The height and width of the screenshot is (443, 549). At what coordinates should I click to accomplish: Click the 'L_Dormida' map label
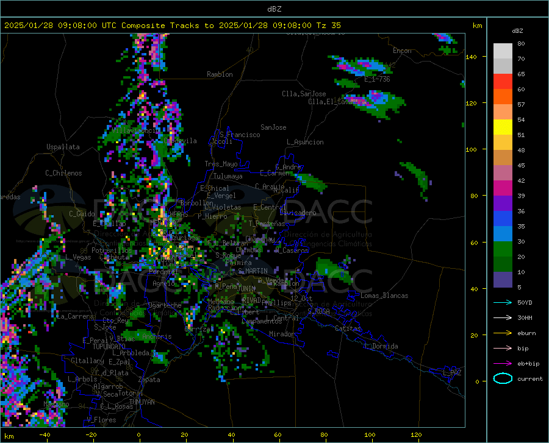(381, 346)
